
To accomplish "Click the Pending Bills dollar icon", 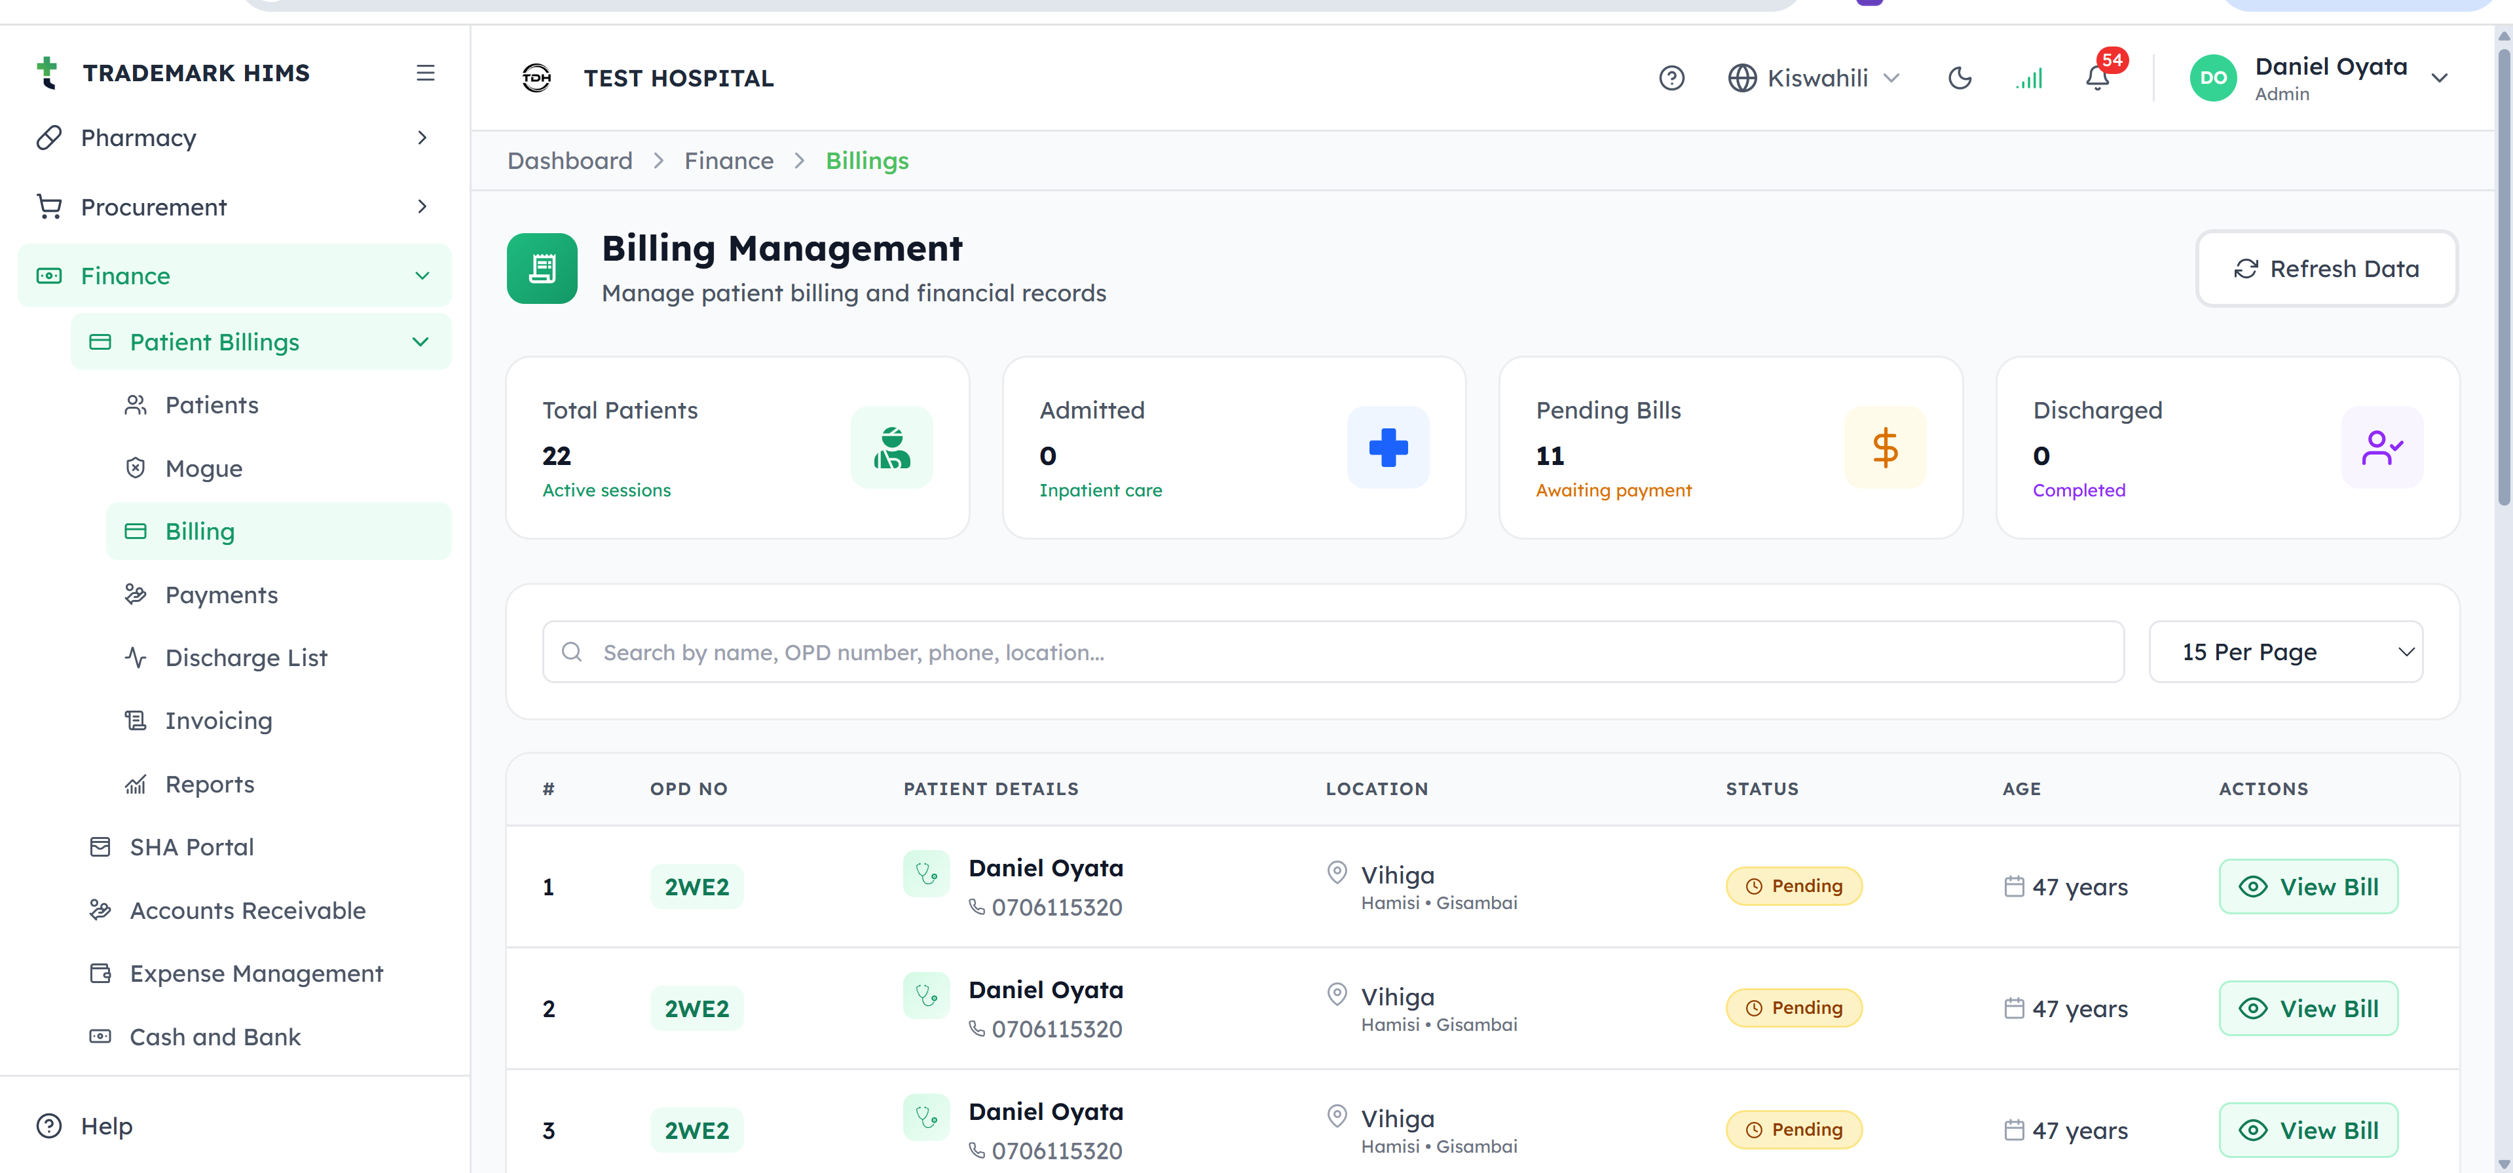I will [x=1885, y=448].
